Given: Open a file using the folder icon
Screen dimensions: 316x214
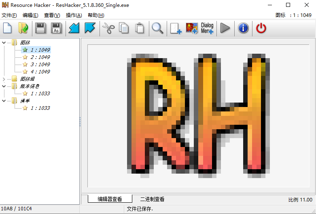Looking at the screenshot, I should 23,28.
